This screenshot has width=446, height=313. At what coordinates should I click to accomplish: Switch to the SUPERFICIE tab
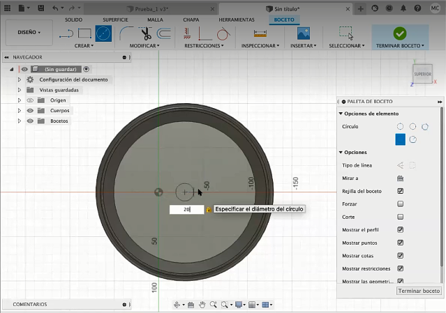[x=114, y=20]
